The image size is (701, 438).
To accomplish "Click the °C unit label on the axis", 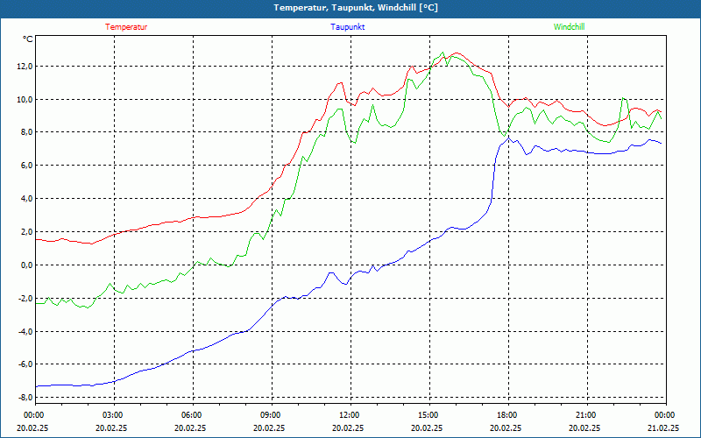I will [x=28, y=39].
